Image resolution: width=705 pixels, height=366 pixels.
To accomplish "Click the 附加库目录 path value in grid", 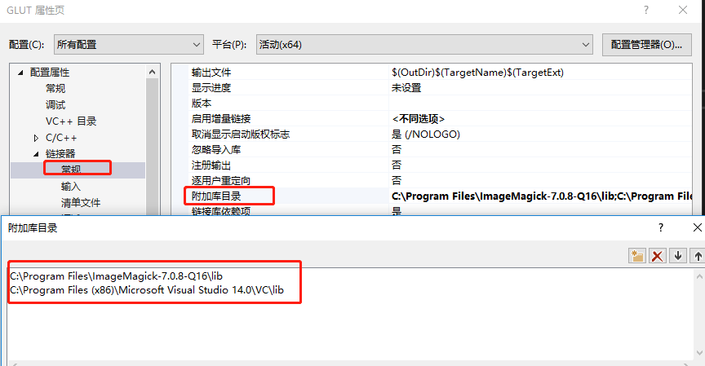I will (x=541, y=196).
